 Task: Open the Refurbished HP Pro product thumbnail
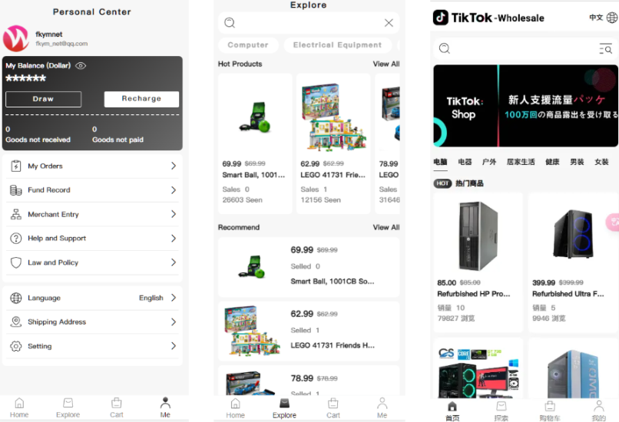coord(478,236)
